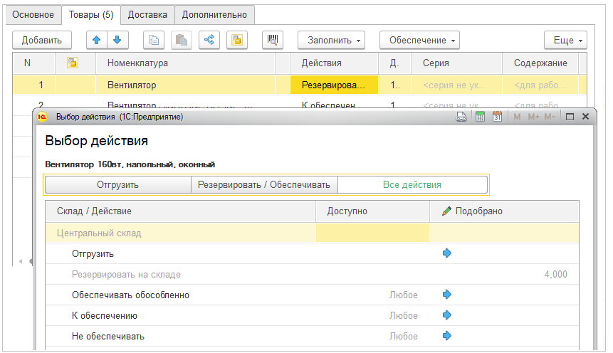Screen dimensions: 613x353
Task: Paste rows using the clipboard icon
Action: tap(181, 41)
